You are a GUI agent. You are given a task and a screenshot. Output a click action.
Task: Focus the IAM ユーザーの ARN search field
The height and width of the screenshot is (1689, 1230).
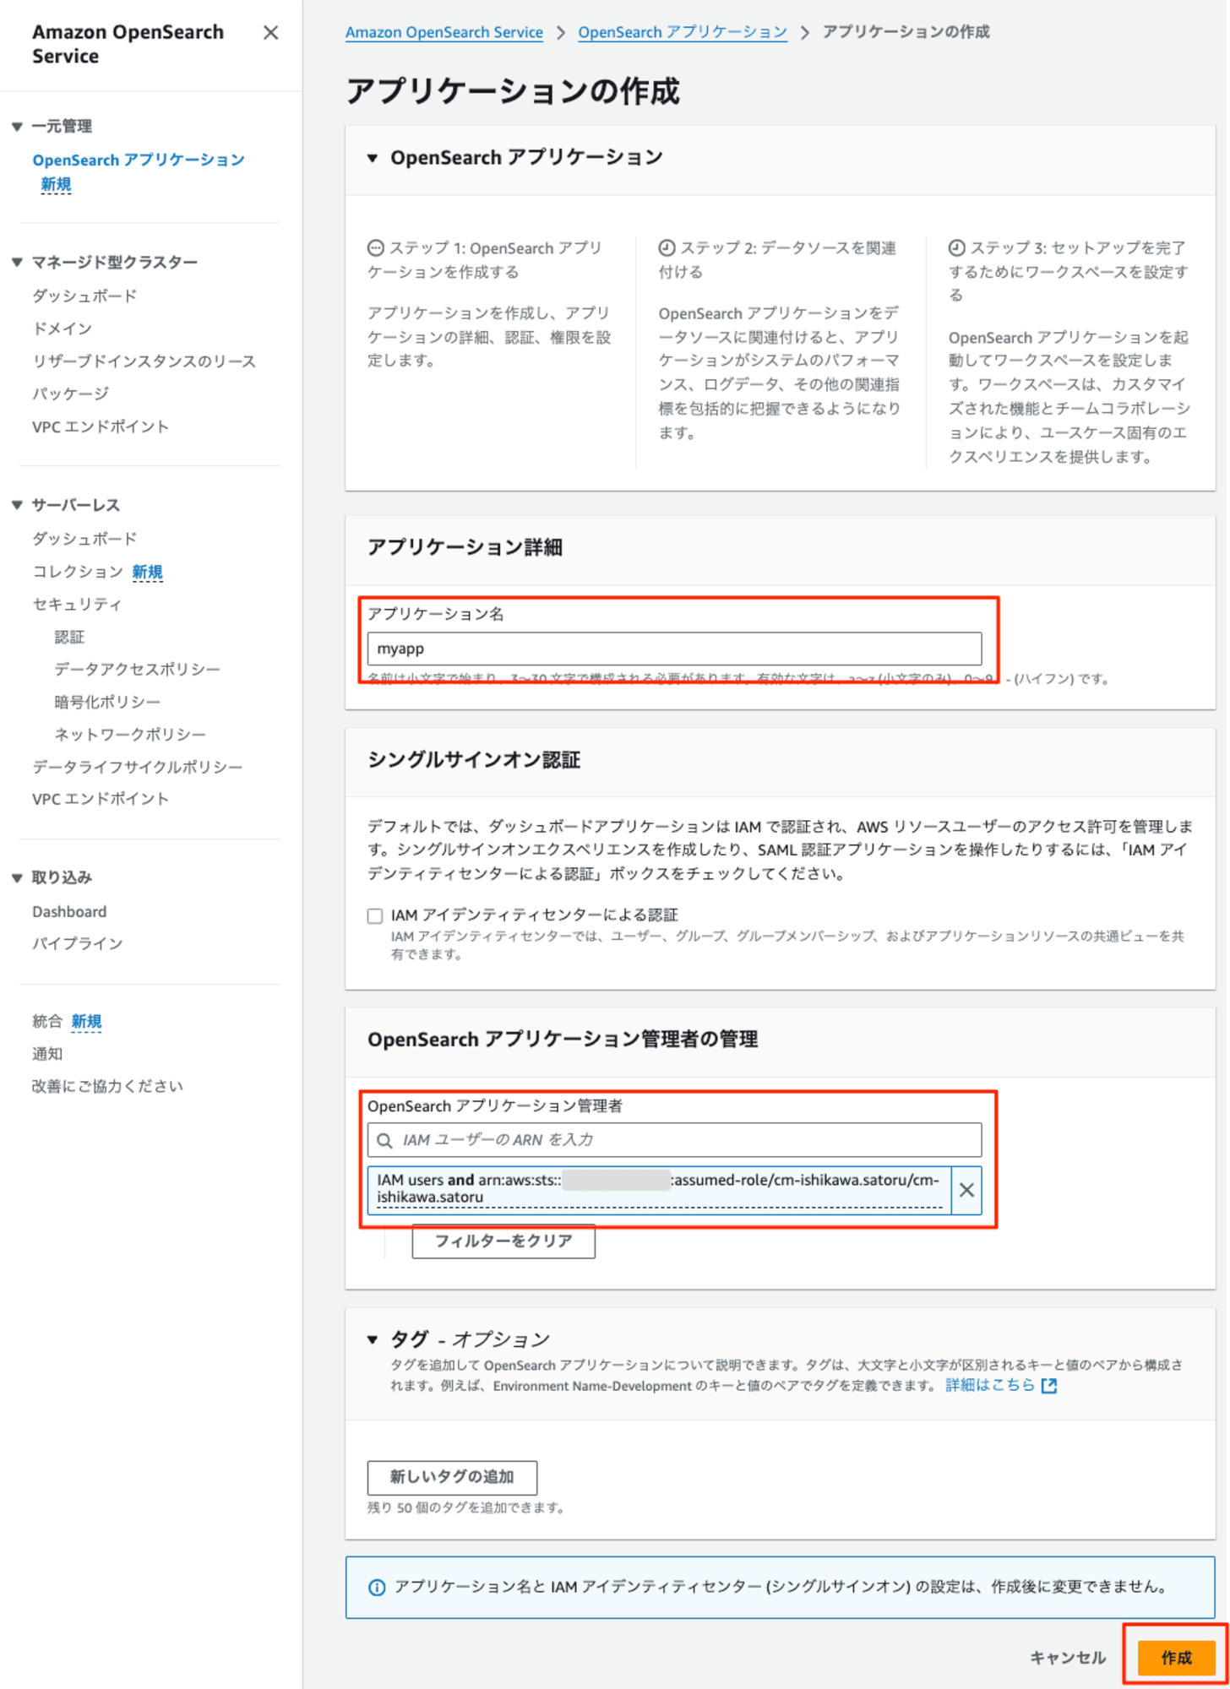[x=674, y=1140]
